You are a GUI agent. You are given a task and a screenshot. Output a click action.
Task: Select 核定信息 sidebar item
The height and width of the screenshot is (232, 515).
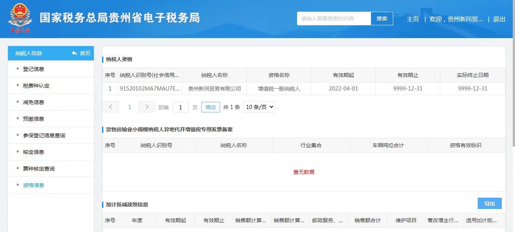click(x=34, y=152)
